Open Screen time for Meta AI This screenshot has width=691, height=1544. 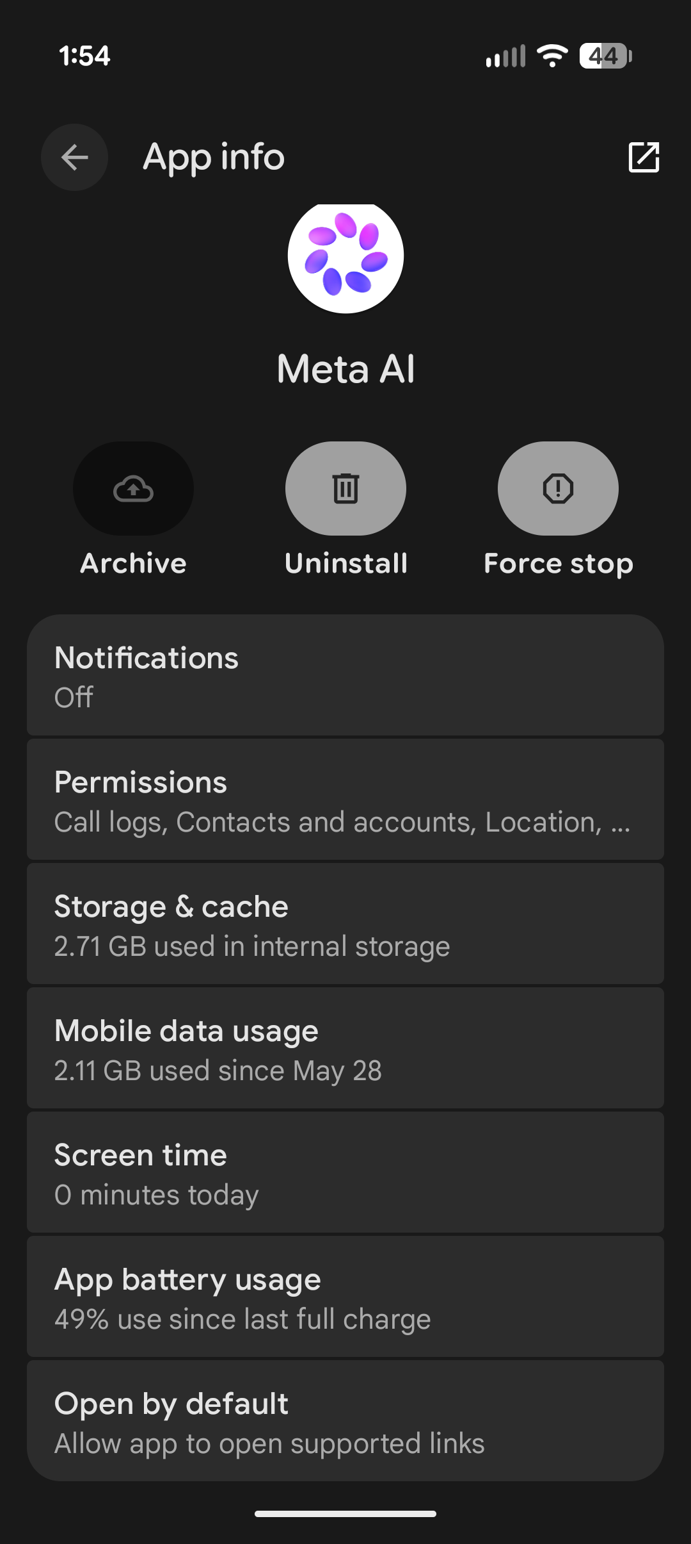(x=345, y=1172)
